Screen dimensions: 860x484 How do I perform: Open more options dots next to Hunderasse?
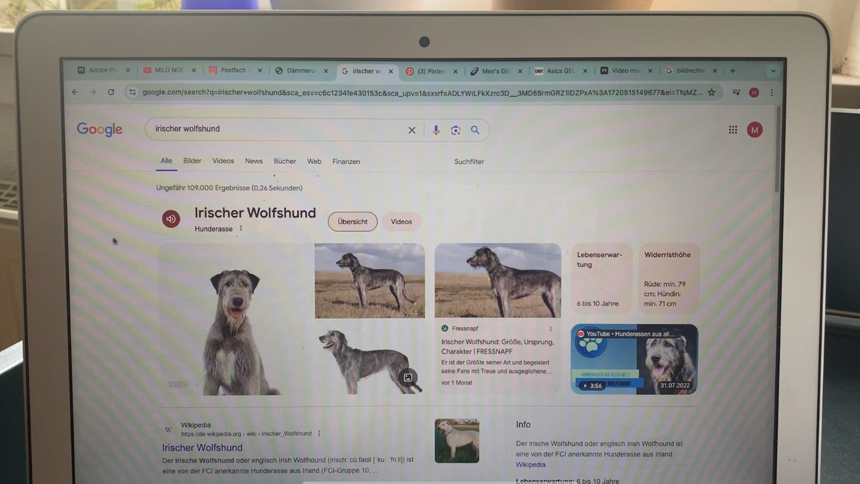click(x=241, y=228)
